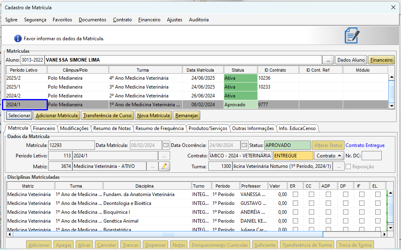Click the Nova Matrícula button
This screenshot has height=250, width=401.
click(154, 116)
